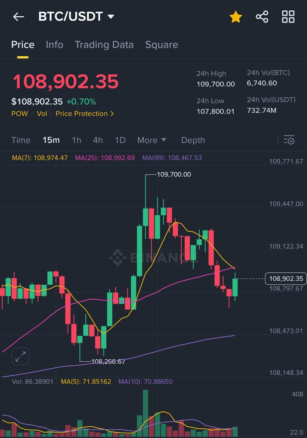Viewport: 307px width, 438px height.
Task: Select the 1h timeframe
Action: tap(76, 140)
